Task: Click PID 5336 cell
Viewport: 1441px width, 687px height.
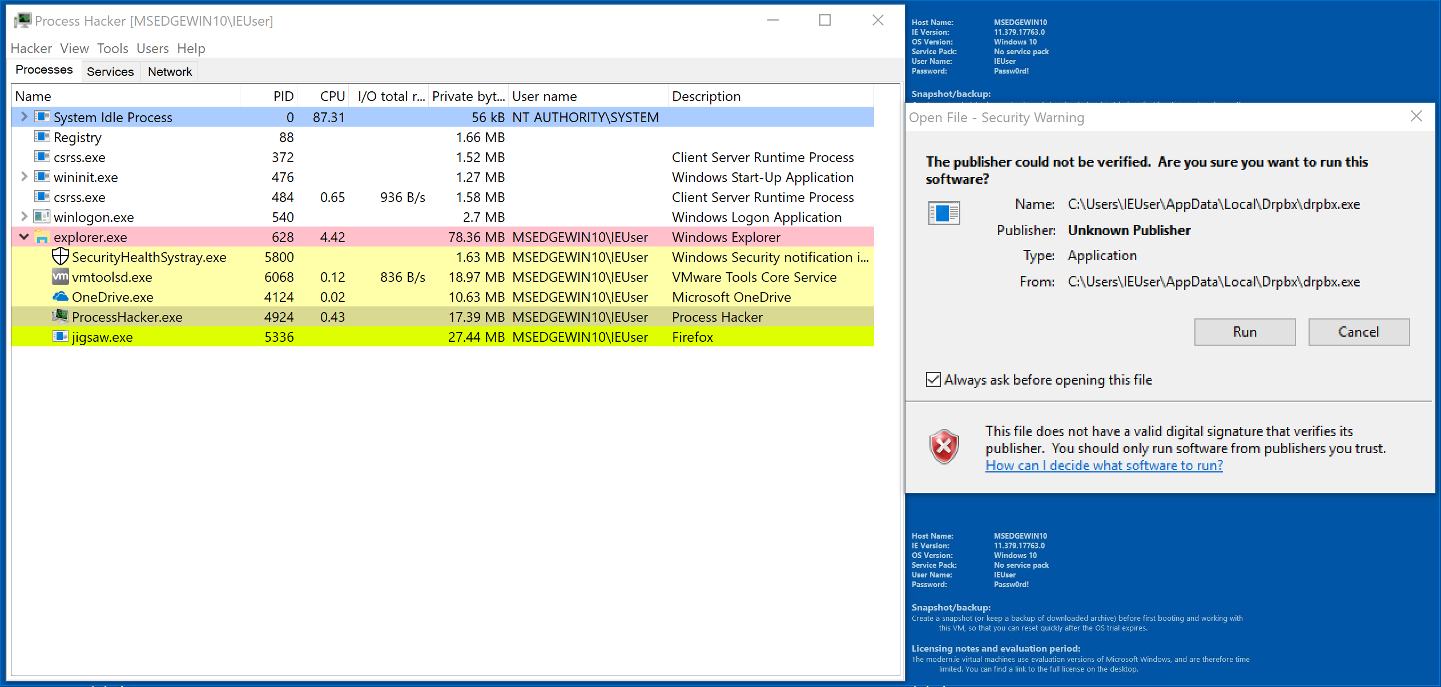Action: (279, 337)
